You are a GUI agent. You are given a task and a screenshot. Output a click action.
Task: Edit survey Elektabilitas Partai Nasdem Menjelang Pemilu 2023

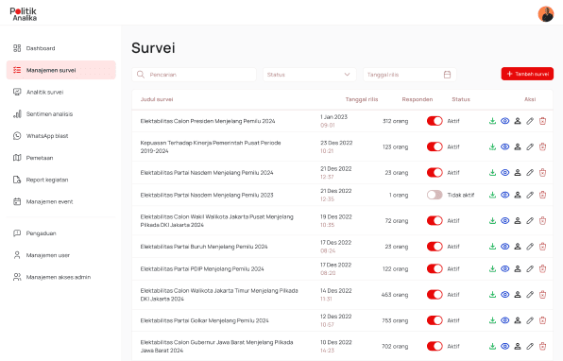(530, 195)
